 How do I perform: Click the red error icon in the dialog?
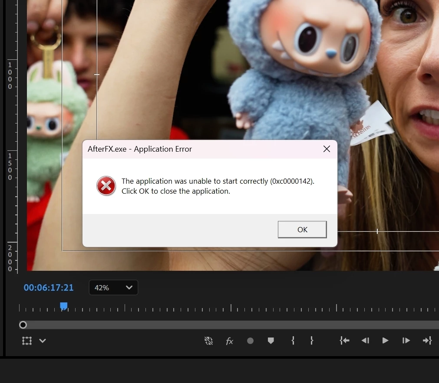(x=106, y=186)
